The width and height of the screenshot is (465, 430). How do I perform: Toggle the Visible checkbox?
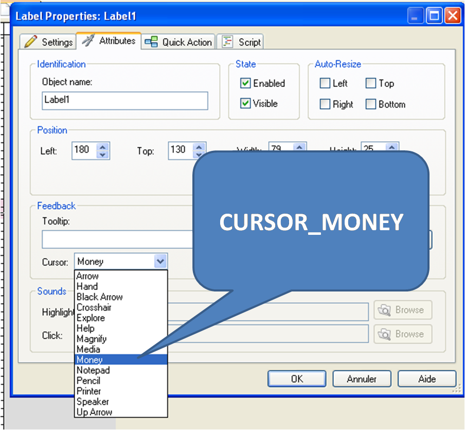[x=245, y=104]
